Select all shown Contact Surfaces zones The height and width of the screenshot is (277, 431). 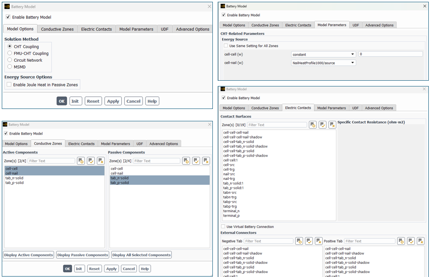323,125
